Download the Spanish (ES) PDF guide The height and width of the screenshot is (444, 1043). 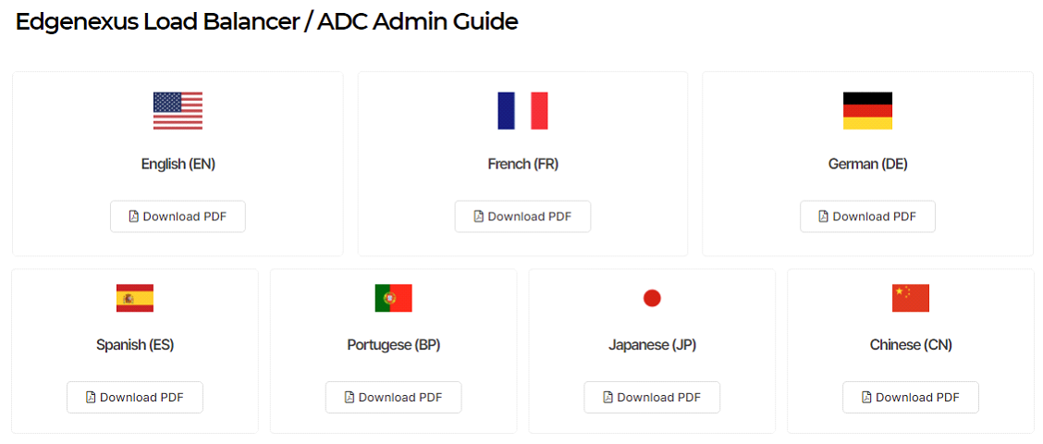(135, 398)
